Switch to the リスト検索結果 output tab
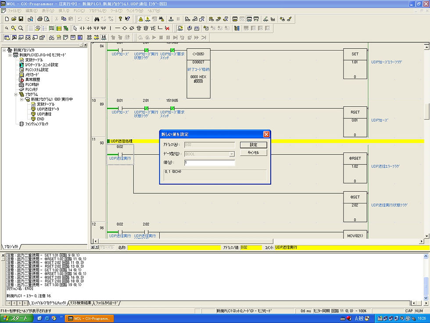 [80, 303]
